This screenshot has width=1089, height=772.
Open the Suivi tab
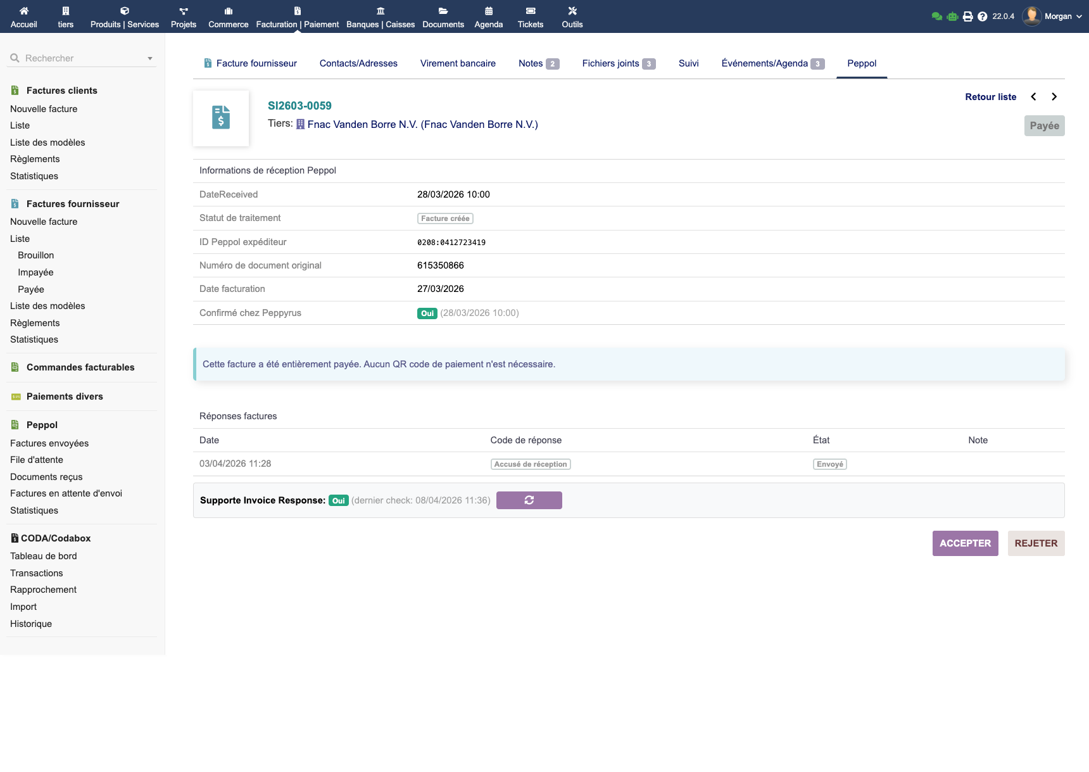689,63
